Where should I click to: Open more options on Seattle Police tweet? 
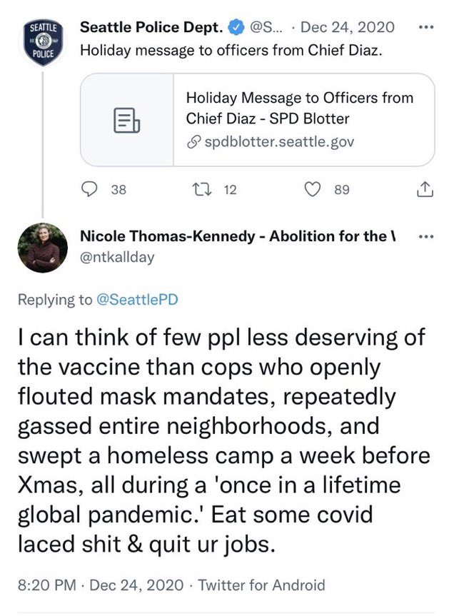pyautogui.click(x=425, y=29)
